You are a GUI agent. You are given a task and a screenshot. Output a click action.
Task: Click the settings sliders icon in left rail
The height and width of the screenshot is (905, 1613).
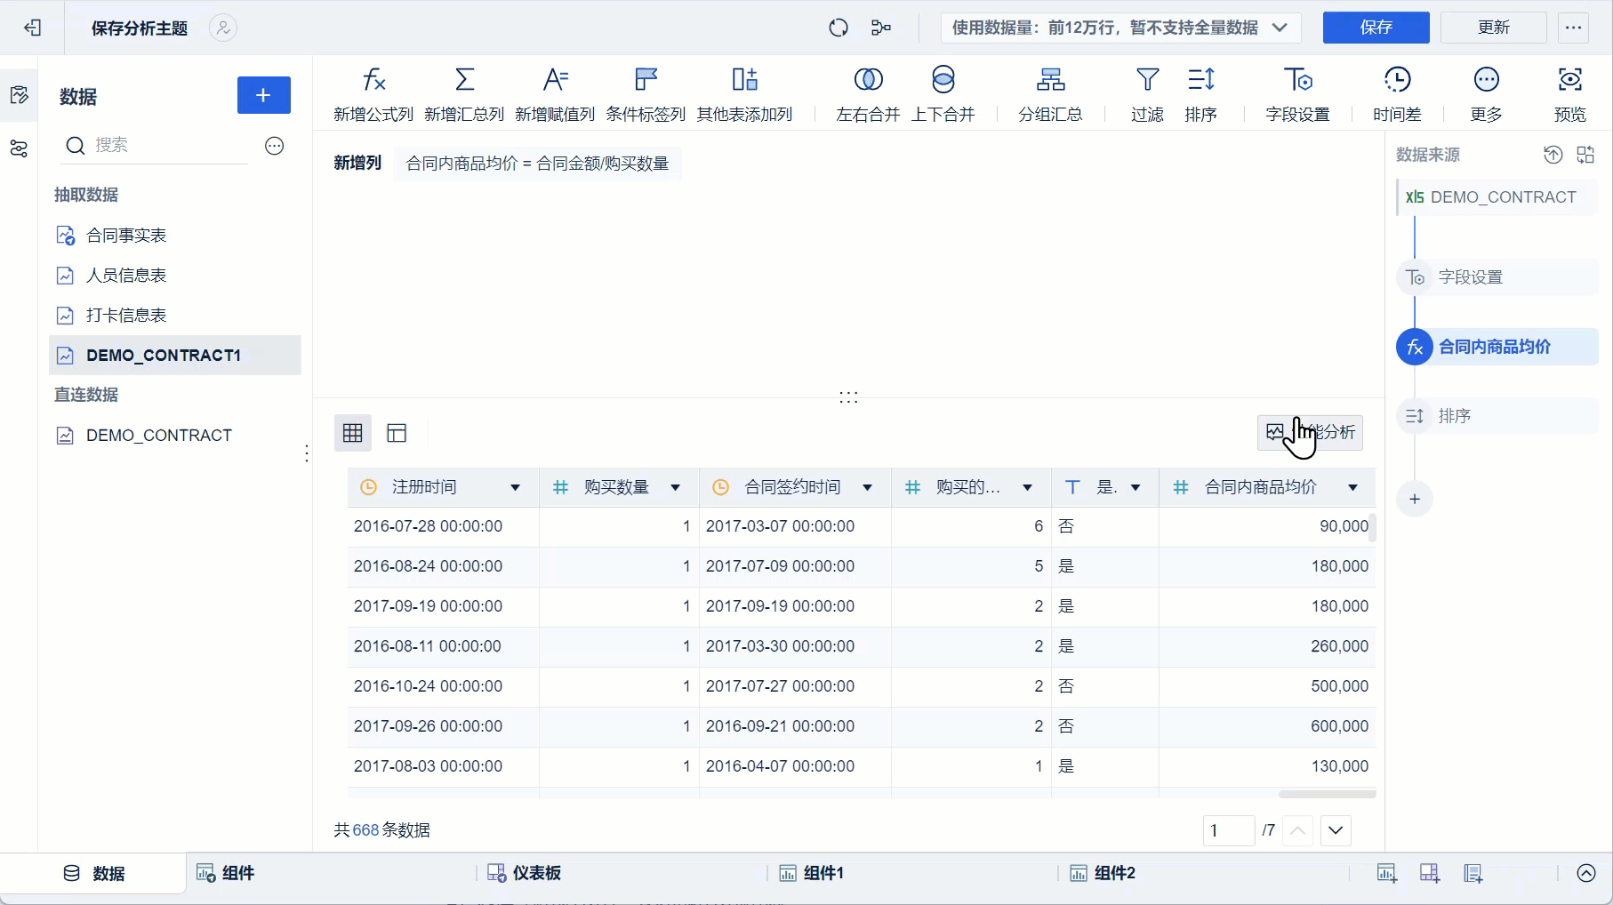point(19,148)
